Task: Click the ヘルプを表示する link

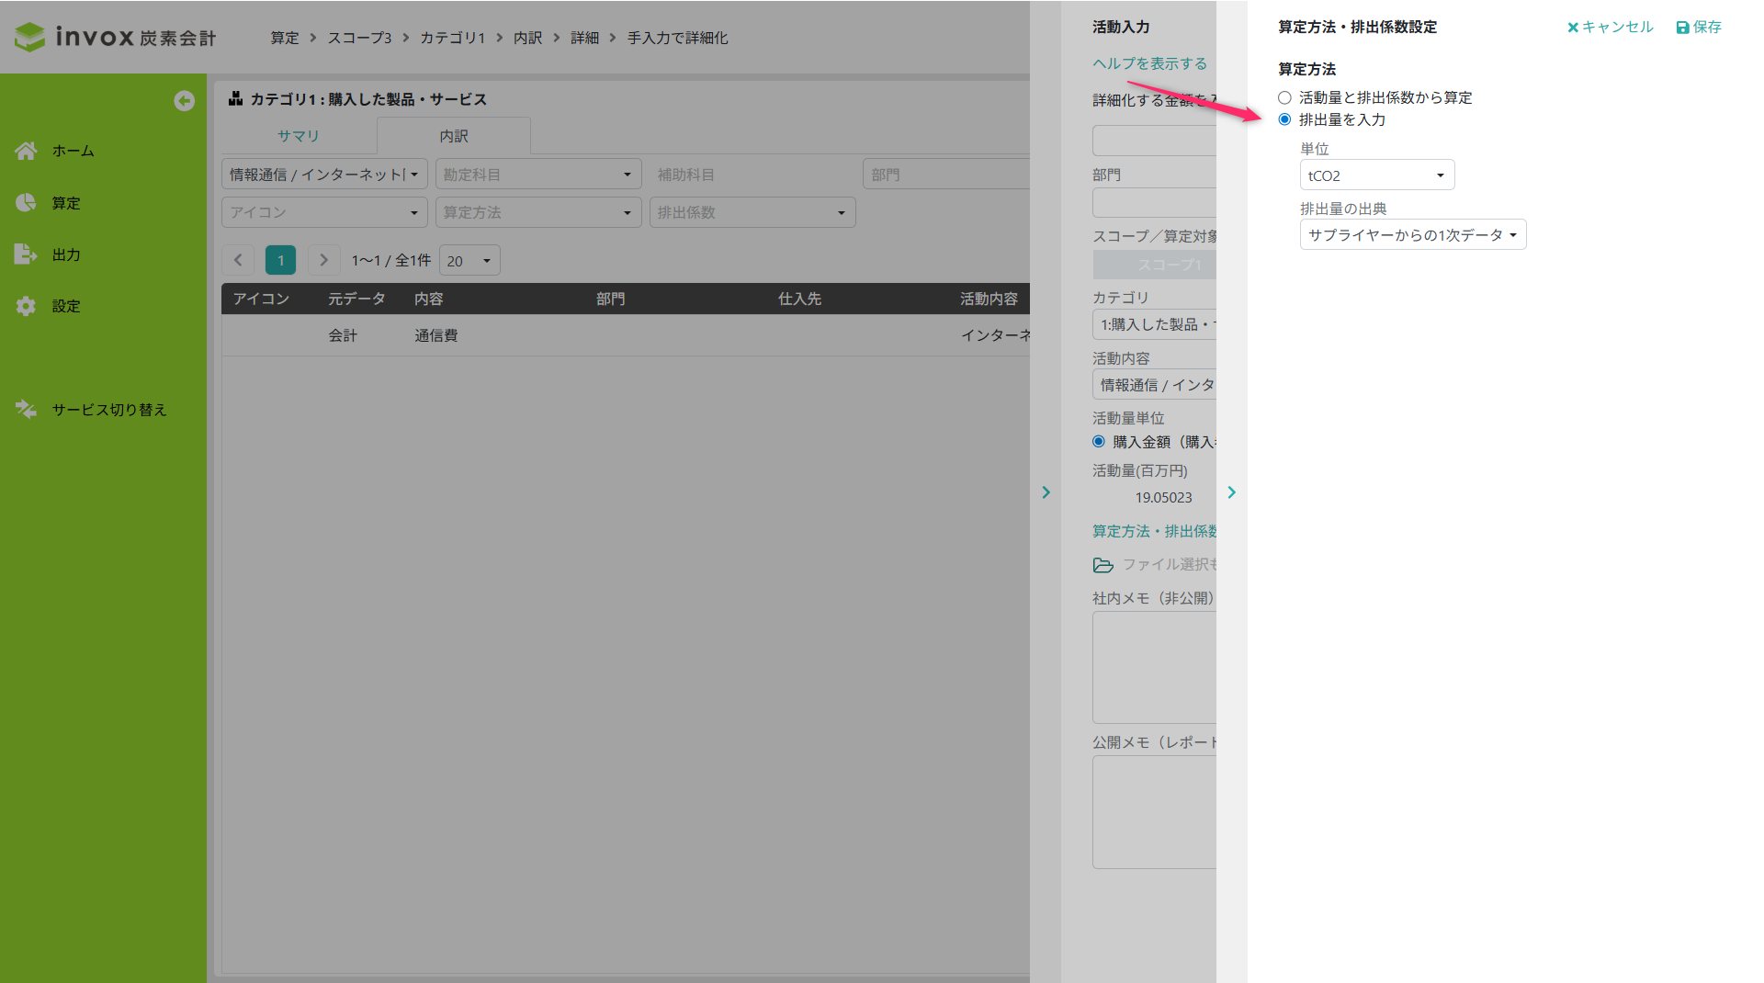Action: tap(1149, 63)
